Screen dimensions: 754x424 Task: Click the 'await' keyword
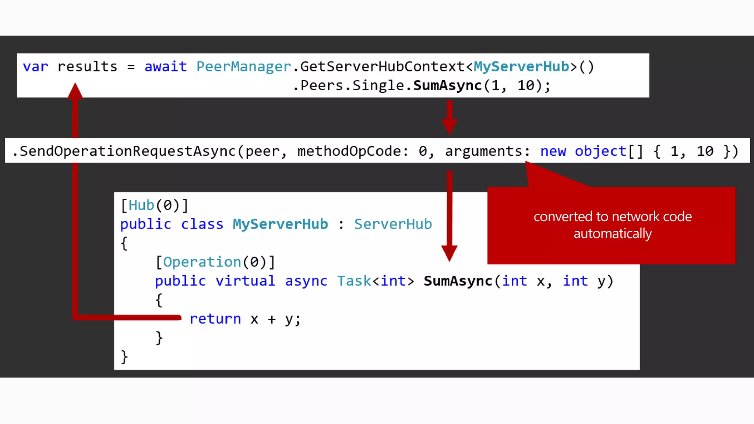pos(165,67)
